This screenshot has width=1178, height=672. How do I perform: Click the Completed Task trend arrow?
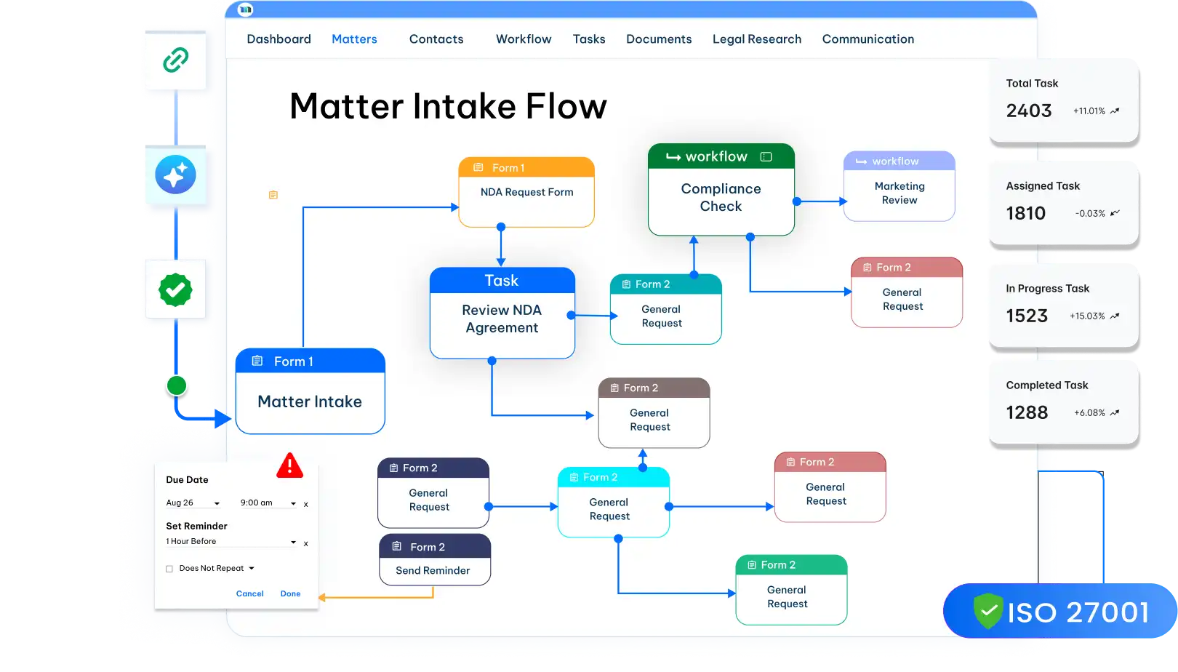pyautogui.click(x=1115, y=412)
